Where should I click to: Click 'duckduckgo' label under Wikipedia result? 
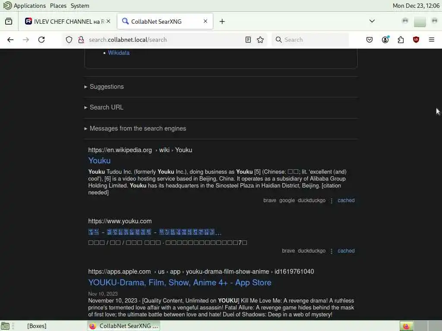point(312,200)
